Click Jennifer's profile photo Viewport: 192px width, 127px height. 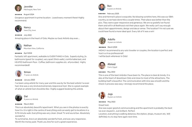pos(18,8)
